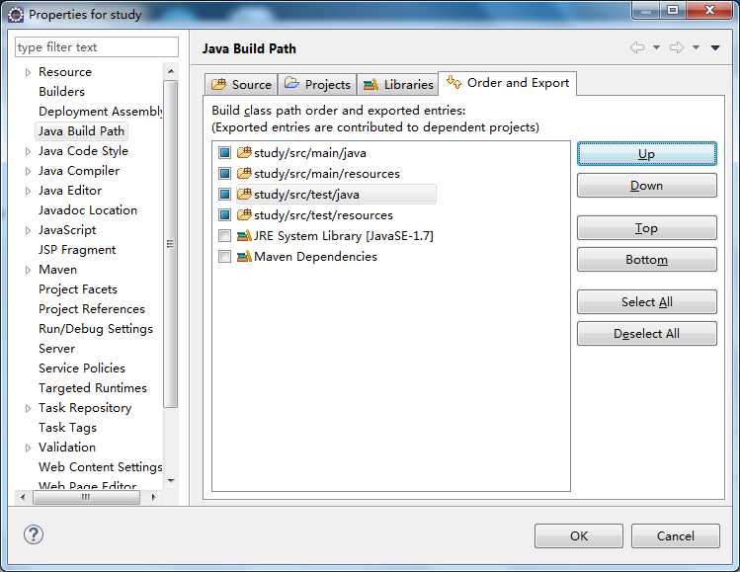Click the tree horizontal scrollbar thumb

point(86,497)
